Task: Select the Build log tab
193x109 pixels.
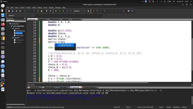Action: point(76,88)
